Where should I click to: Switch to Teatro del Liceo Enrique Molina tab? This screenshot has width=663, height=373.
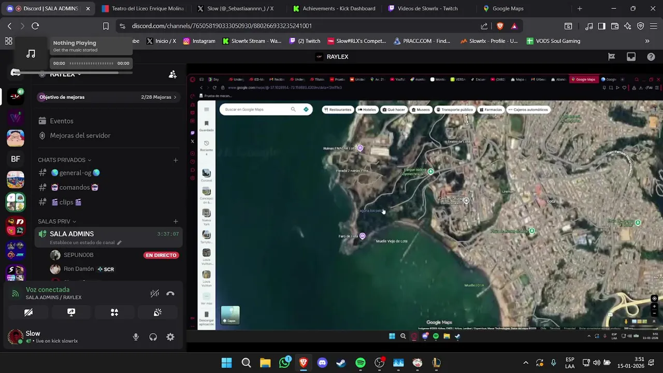click(x=142, y=9)
